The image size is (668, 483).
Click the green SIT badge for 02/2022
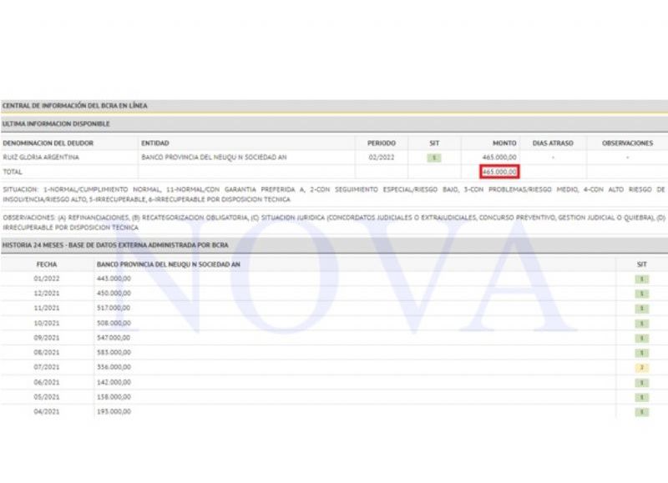434,157
